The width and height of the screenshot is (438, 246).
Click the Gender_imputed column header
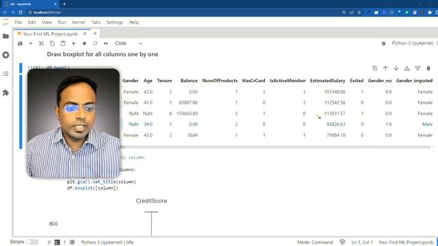point(414,81)
